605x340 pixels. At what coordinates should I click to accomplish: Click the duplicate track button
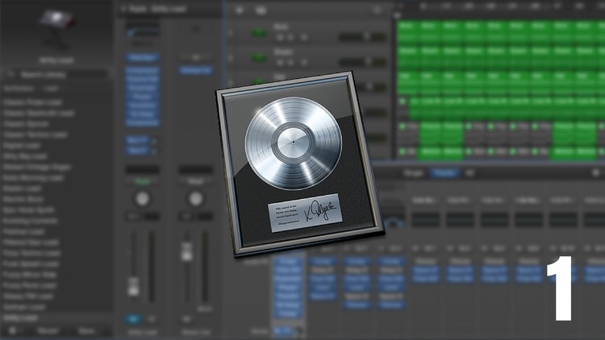(x=261, y=10)
